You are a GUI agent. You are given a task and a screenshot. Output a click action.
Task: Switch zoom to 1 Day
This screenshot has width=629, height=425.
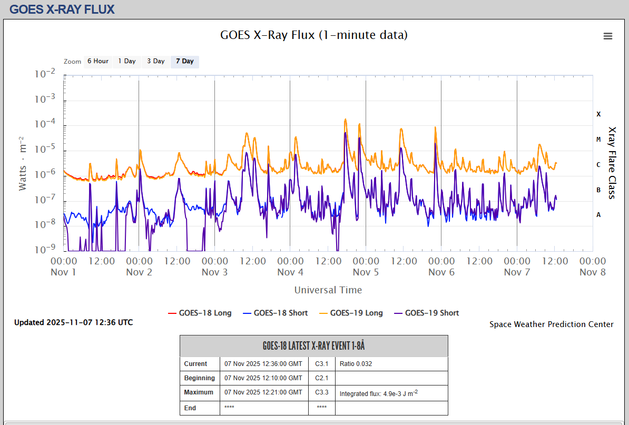(126, 61)
